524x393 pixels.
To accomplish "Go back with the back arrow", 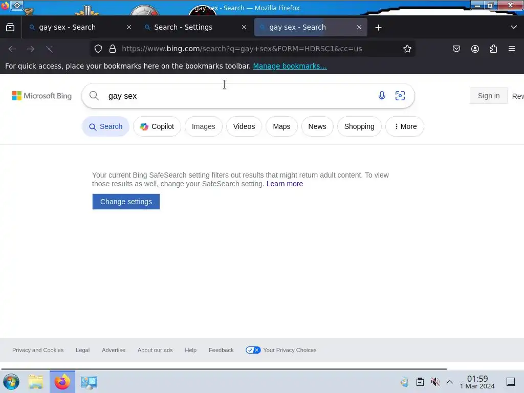I will point(12,49).
